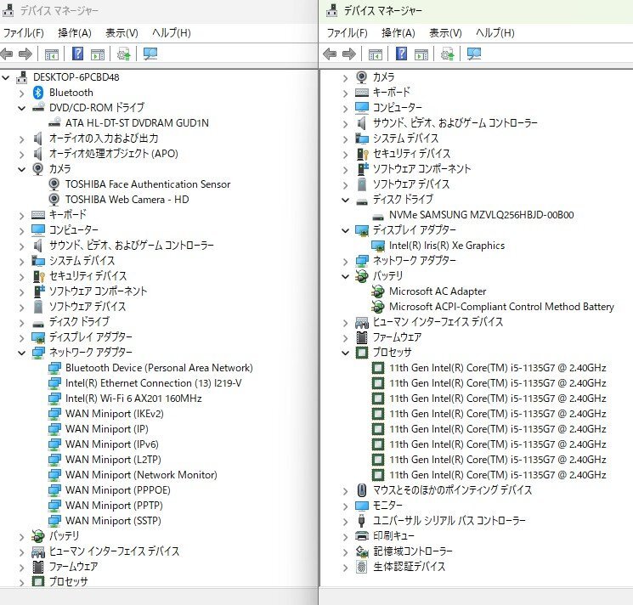Collapse ディスク ドライブ in right window

[346, 200]
